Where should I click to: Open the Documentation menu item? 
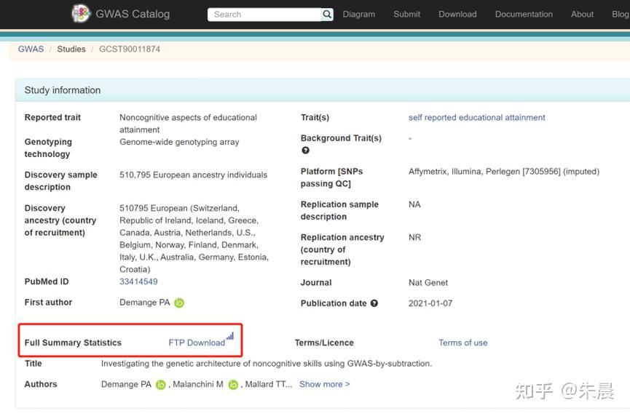coord(524,15)
